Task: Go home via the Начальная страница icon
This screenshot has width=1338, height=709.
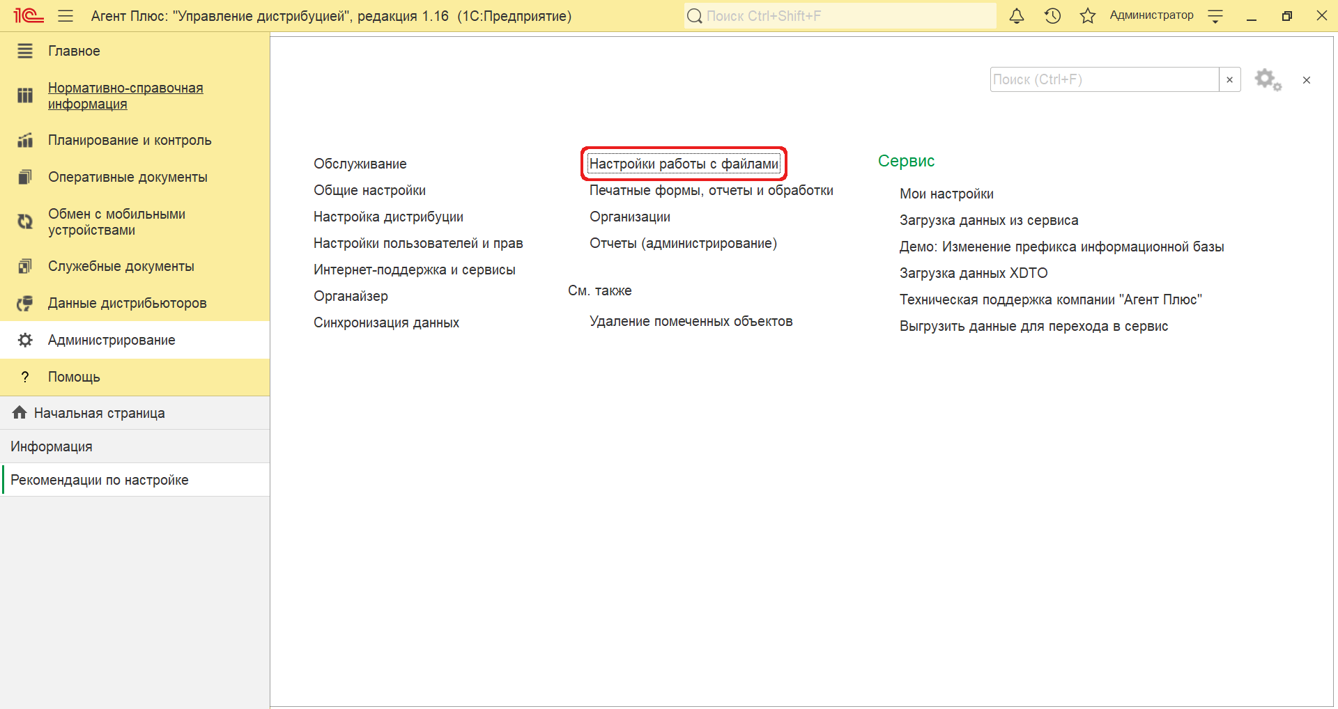Action: [19, 412]
